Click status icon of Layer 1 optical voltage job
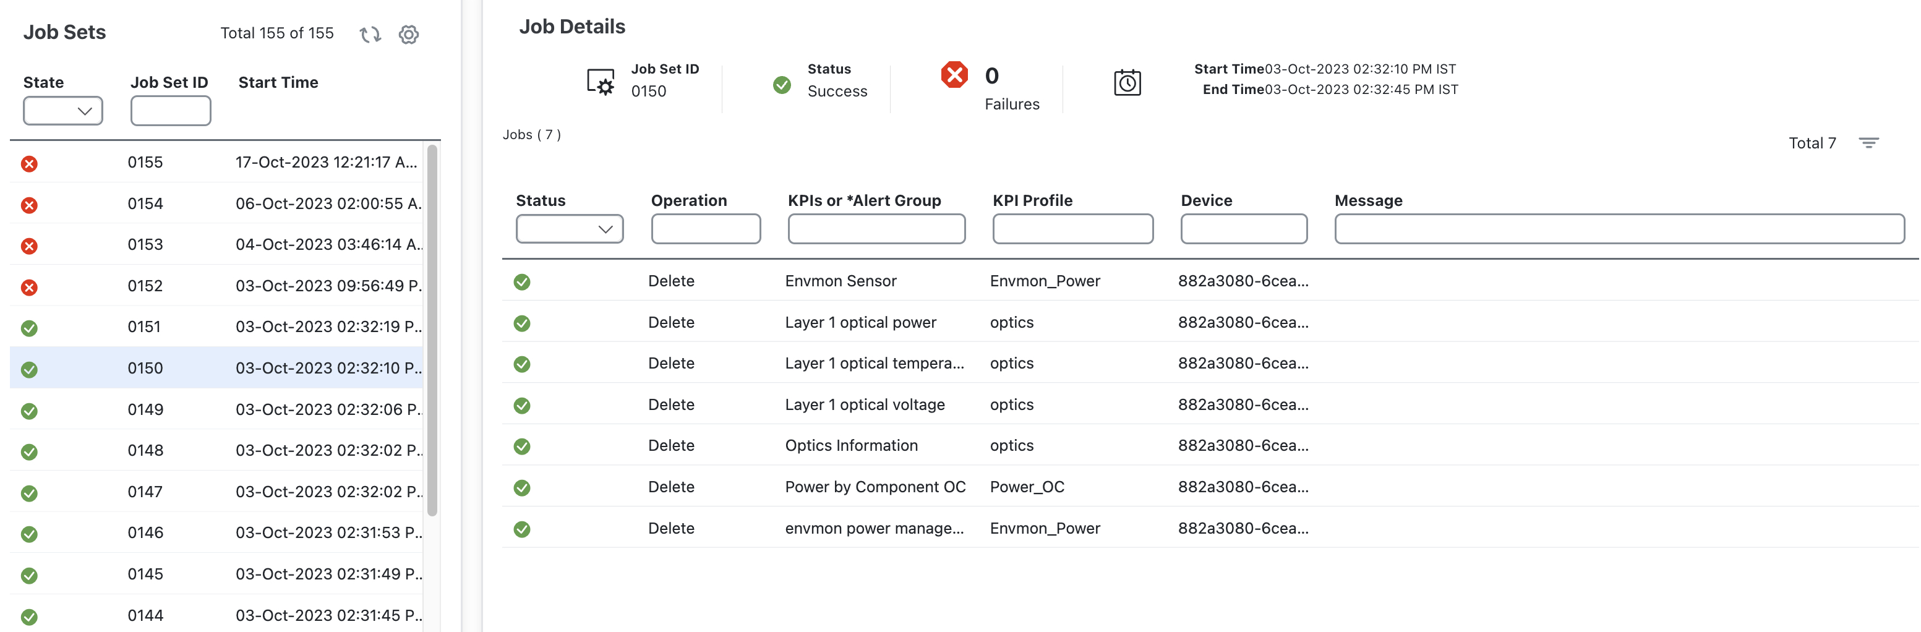Image resolution: width=1921 pixels, height=632 pixels. (522, 406)
